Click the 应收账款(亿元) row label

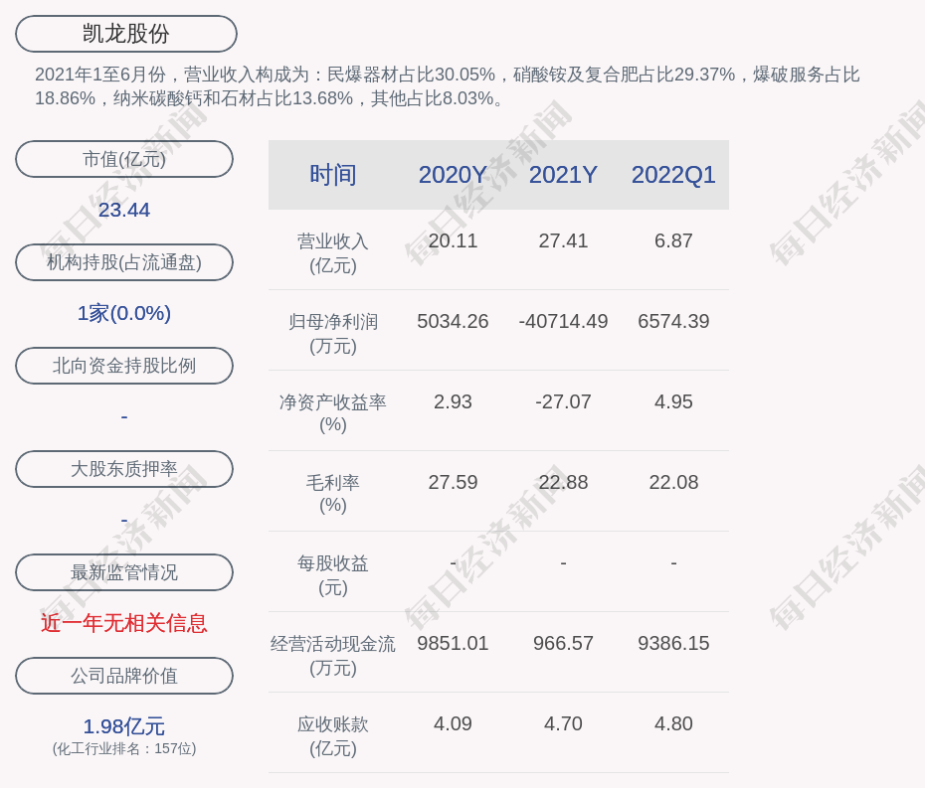[333, 736]
